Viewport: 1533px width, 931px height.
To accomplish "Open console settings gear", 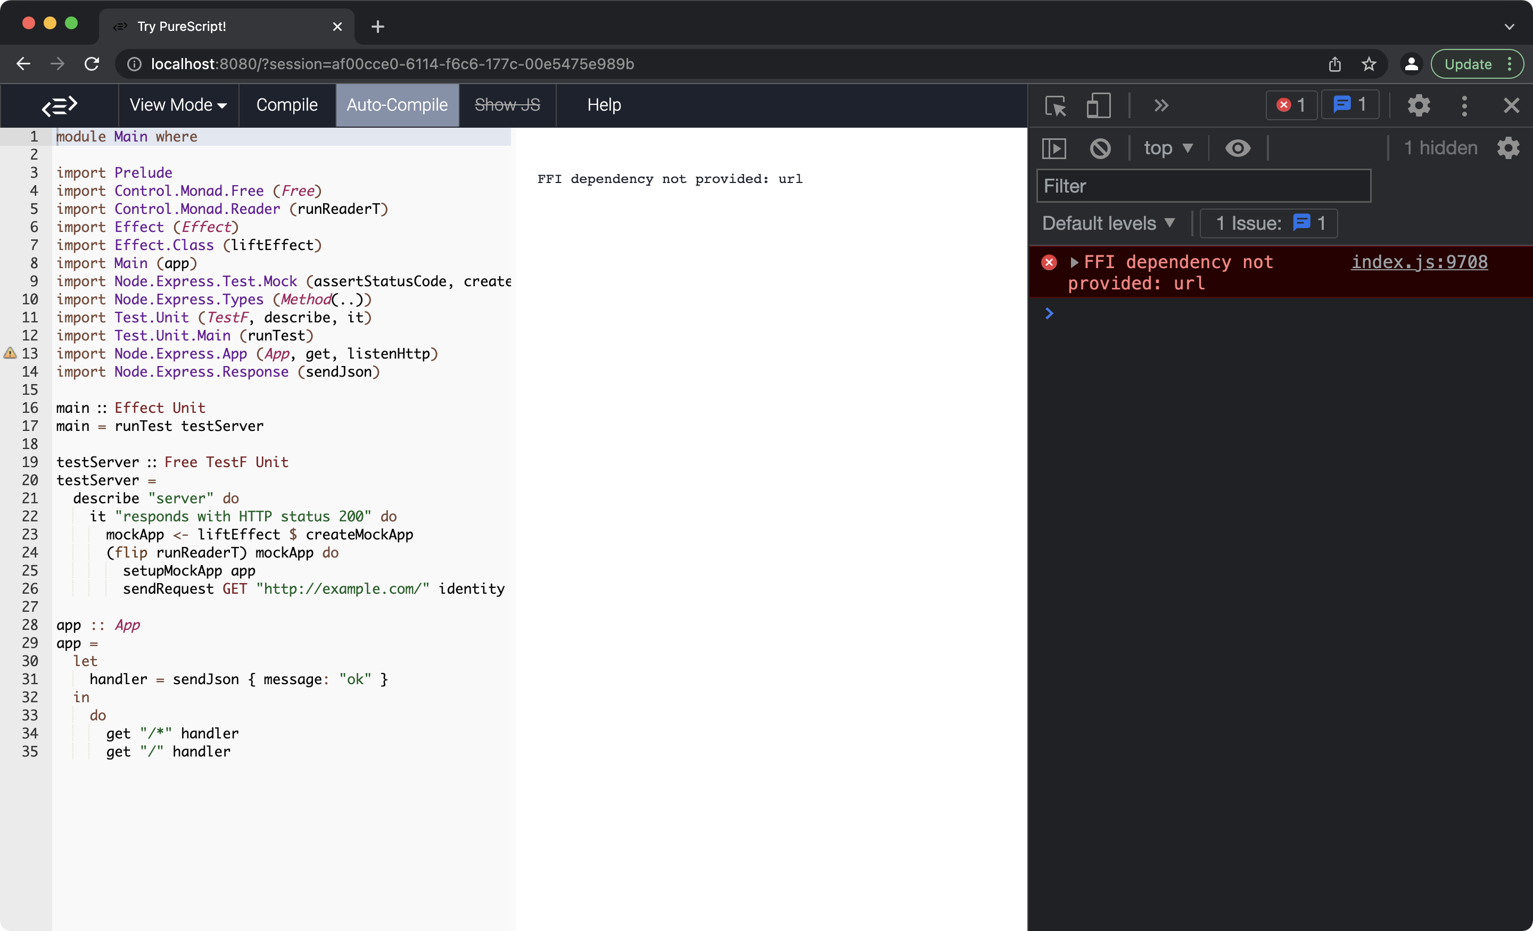I will [x=1508, y=148].
